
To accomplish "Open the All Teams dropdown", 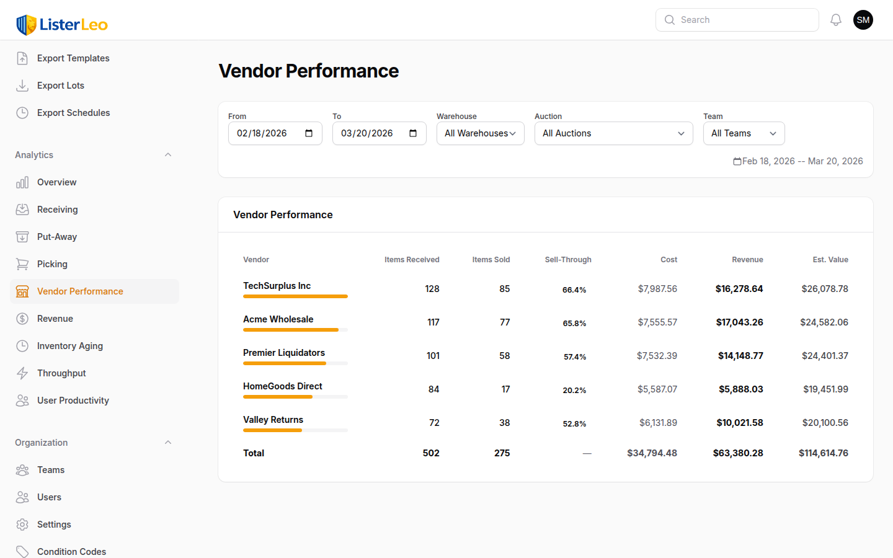I will click(x=744, y=133).
